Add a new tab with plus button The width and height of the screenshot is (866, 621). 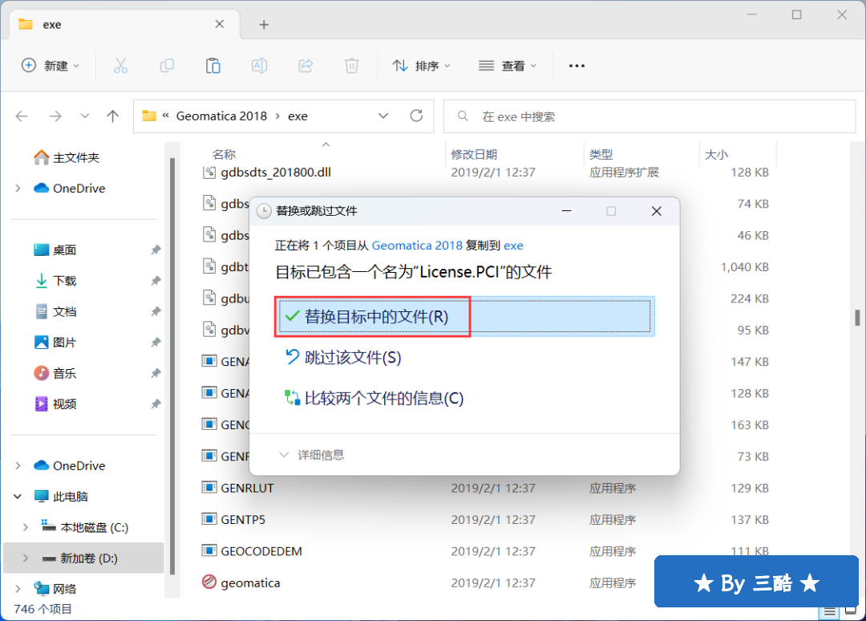pyautogui.click(x=264, y=24)
